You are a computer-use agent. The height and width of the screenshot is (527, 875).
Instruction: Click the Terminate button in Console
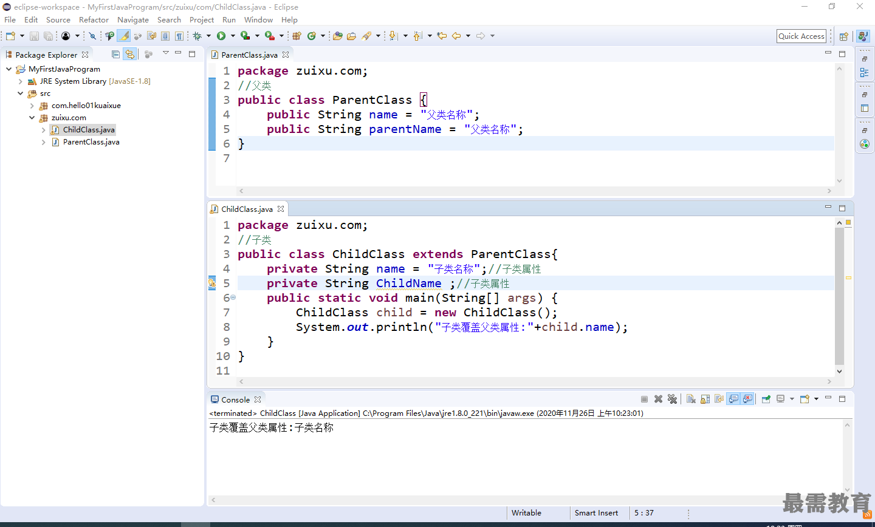644,399
